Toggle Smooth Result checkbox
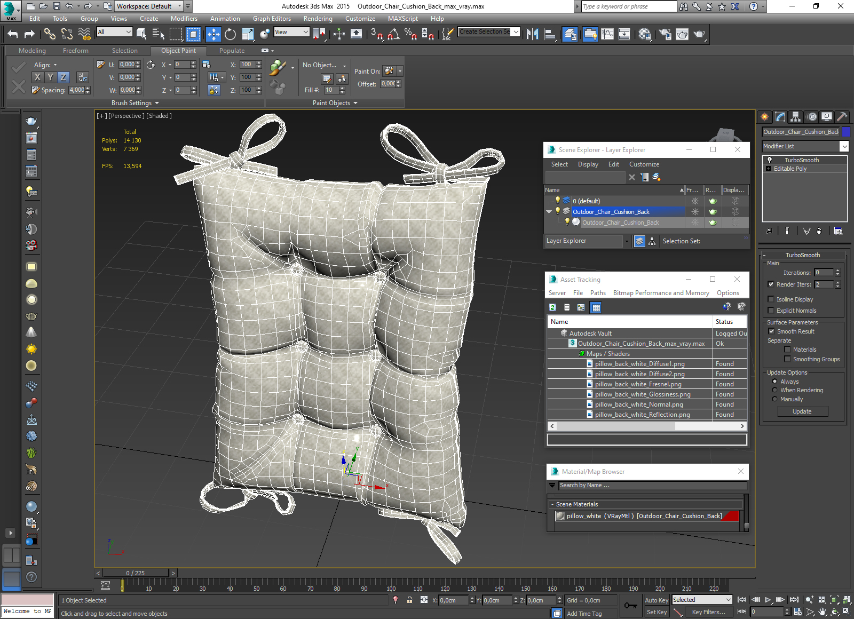This screenshot has width=854, height=619. tap(771, 331)
